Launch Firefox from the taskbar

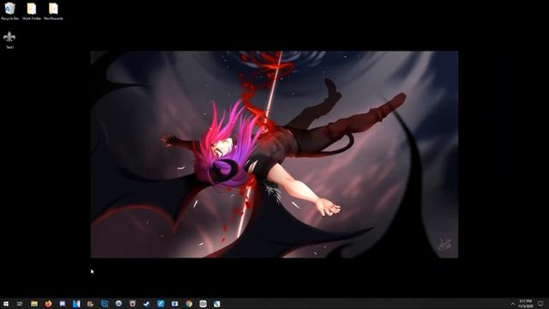tap(48, 304)
